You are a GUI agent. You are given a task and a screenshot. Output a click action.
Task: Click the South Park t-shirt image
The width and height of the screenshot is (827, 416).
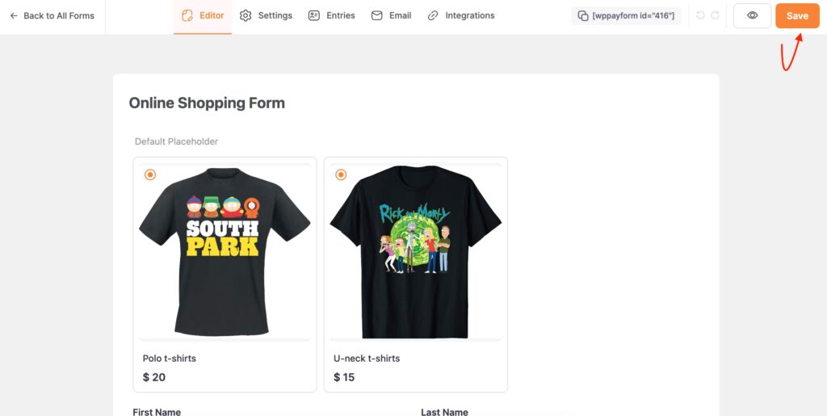tap(225, 251)
